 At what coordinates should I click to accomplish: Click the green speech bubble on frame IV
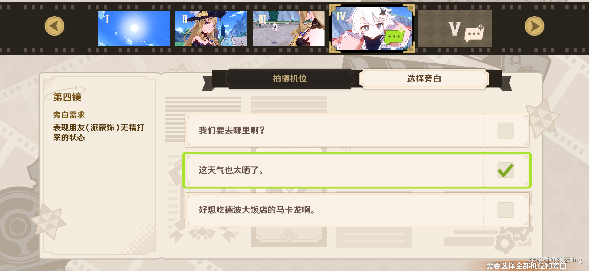(394, 37)
